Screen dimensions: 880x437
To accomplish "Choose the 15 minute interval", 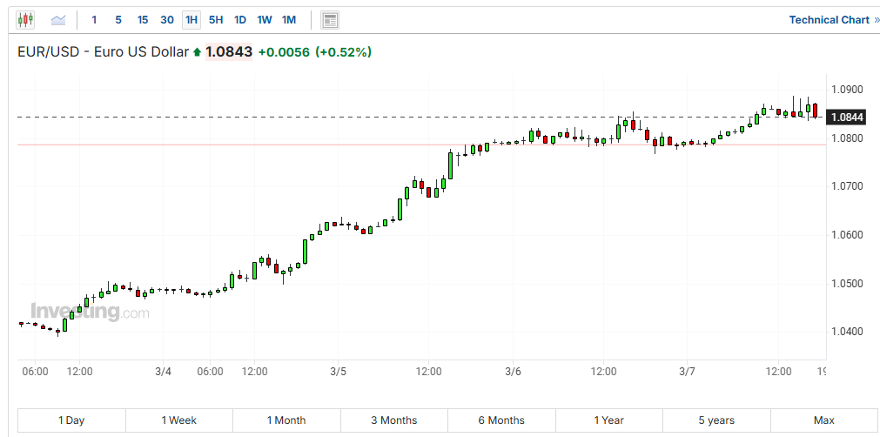I will point(143,19).
